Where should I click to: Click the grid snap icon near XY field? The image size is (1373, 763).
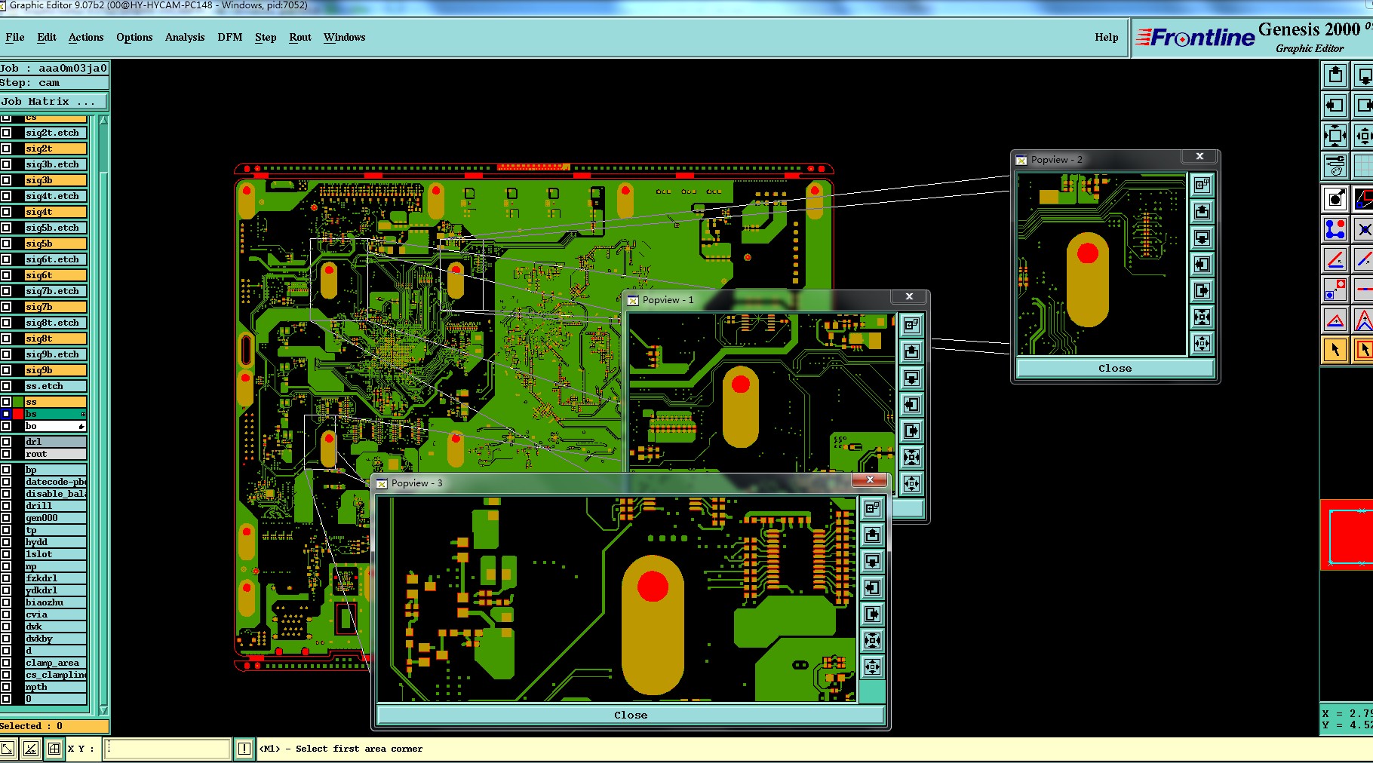(54, 749)
